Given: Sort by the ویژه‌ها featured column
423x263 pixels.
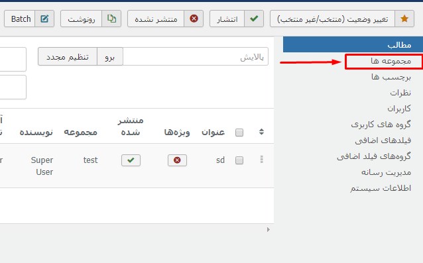Looking at the screenshot, I should [x=177, y=132].
